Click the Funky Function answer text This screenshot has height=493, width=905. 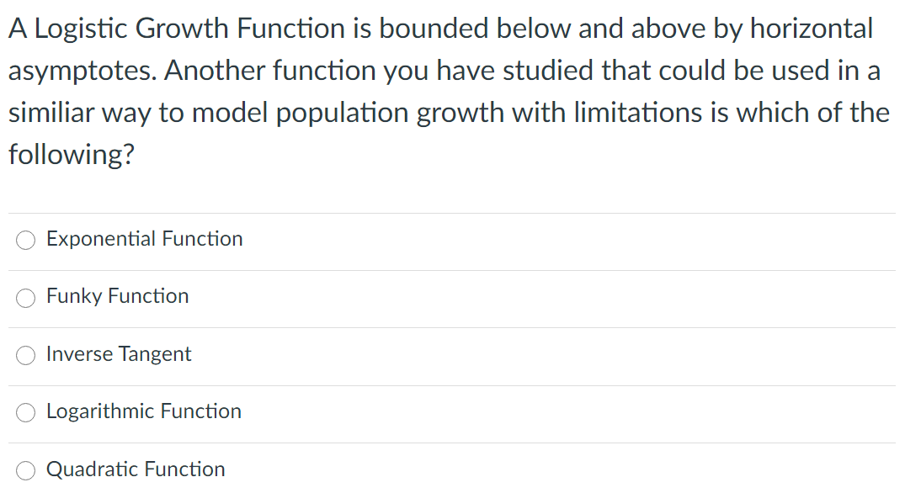pyautogui.click(x=117, y=296)
